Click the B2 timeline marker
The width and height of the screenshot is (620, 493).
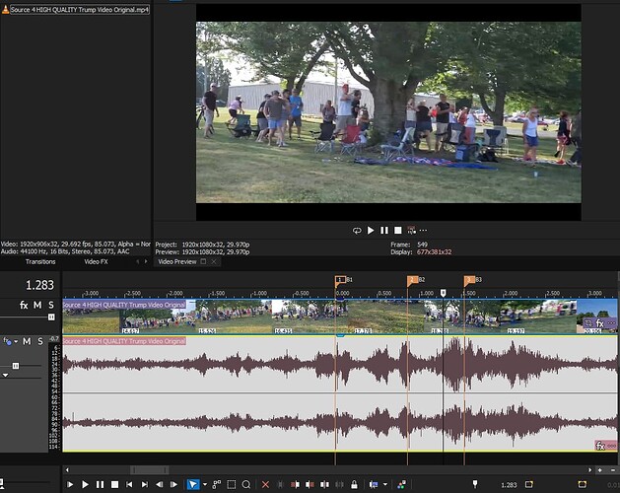tap(412, 281)
